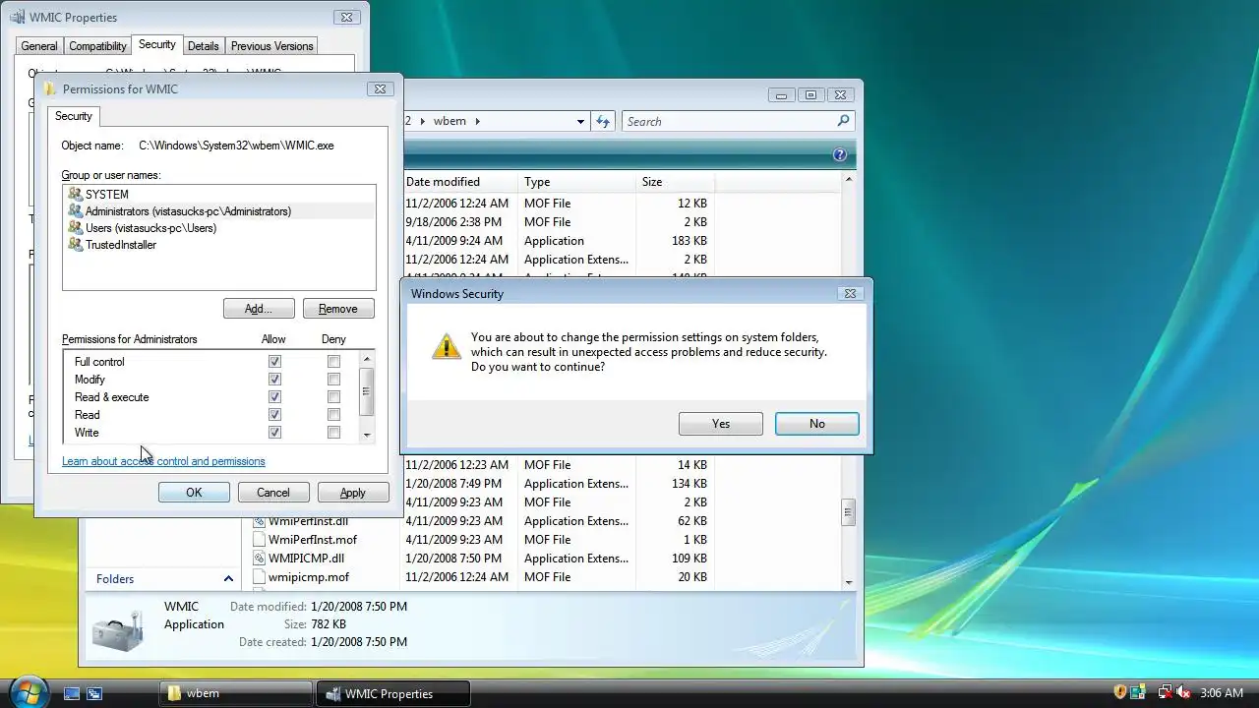Viewport: 1259px width, 708px height.
Task: Click the Explorer vertical scrollbar thumb
Action: click(848, 512)
